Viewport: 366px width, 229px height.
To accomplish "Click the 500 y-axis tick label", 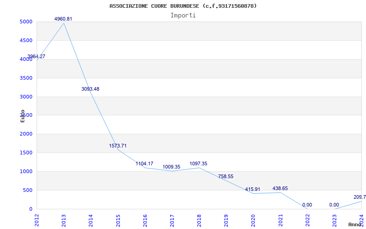I will [28, 190].
